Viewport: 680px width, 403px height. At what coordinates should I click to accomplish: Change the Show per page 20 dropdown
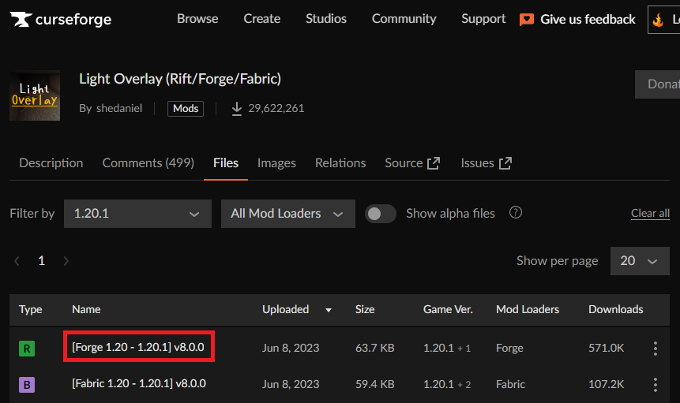(x=639, y=261)
